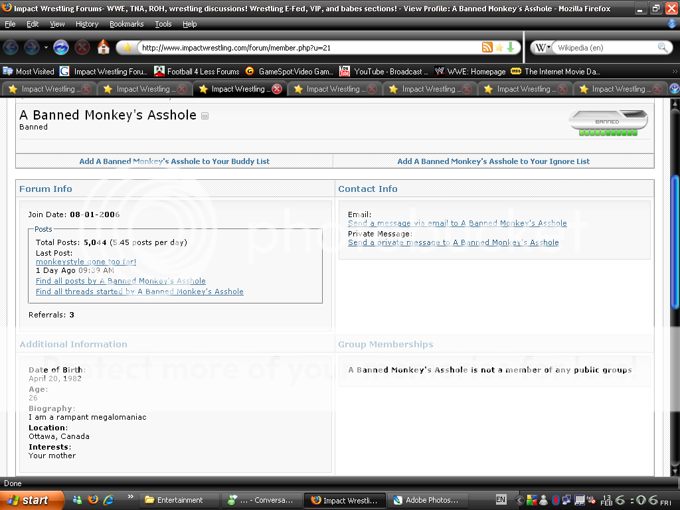This screenshot has width=680, height=510.
Task: Click 'Send a private message' link
Action: click(x=453, y=242)
